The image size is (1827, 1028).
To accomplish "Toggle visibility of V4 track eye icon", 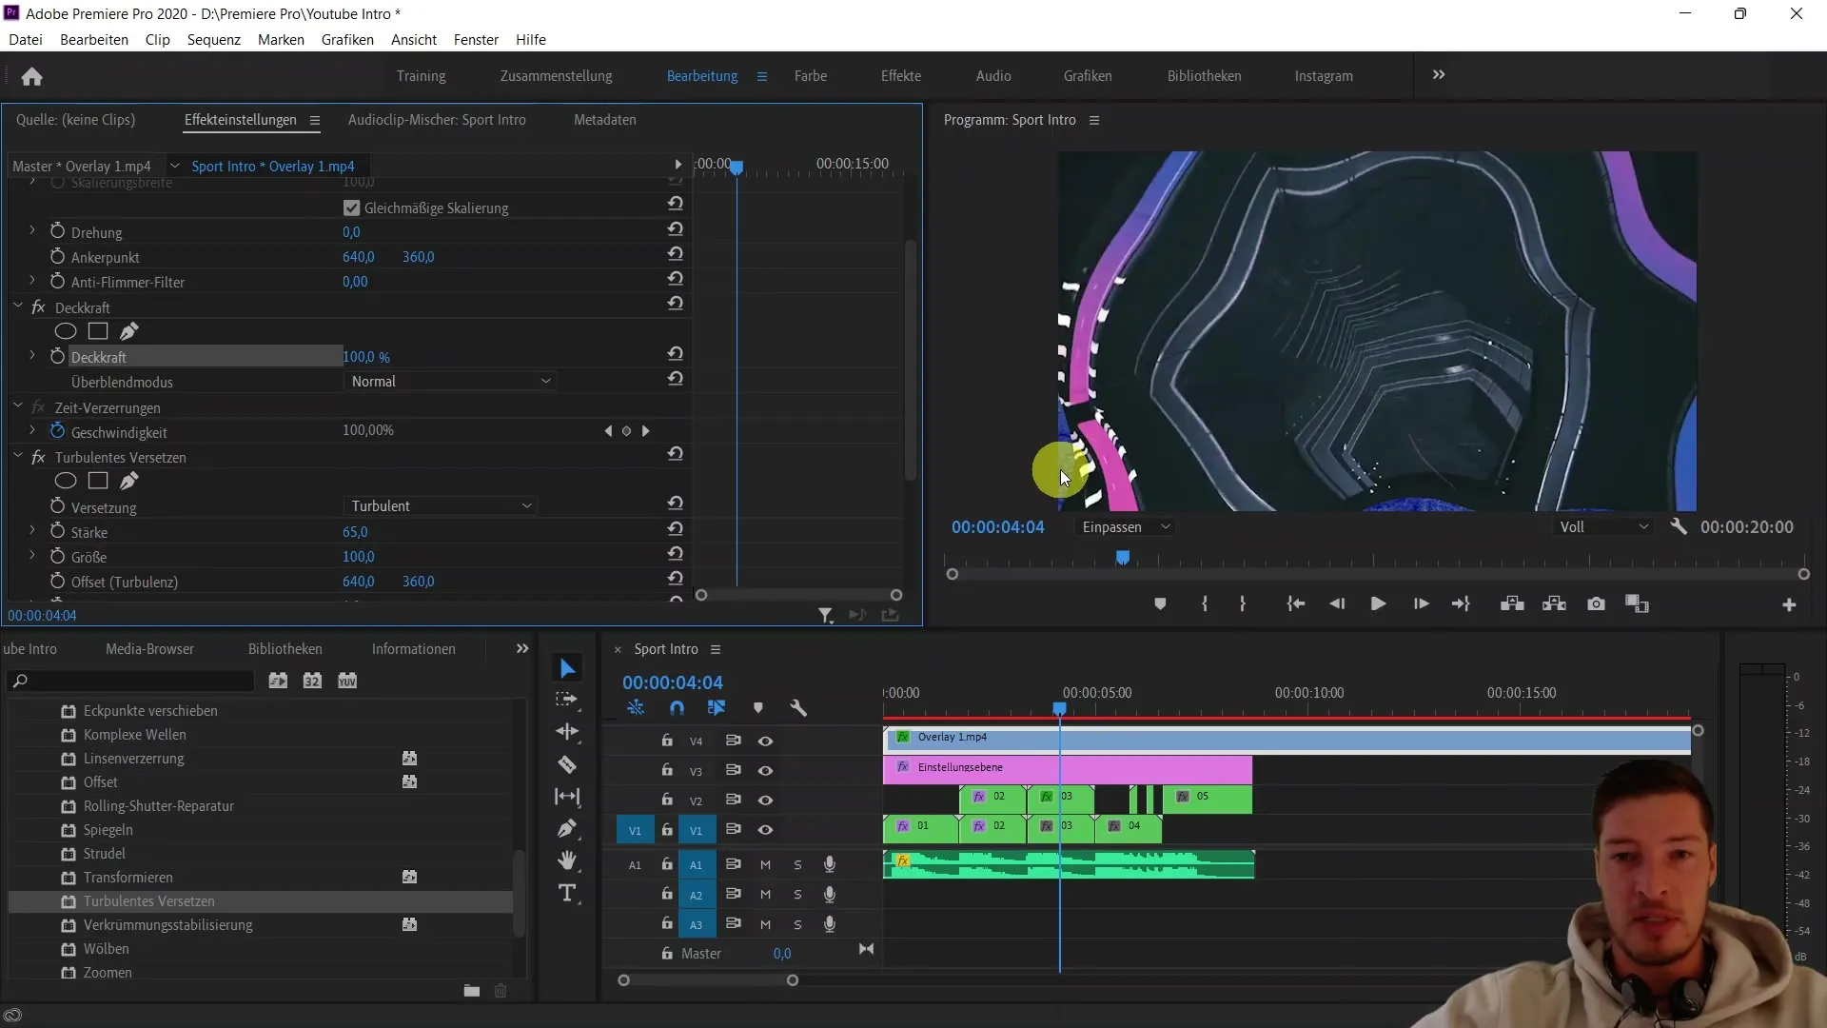I will [765, 741].
